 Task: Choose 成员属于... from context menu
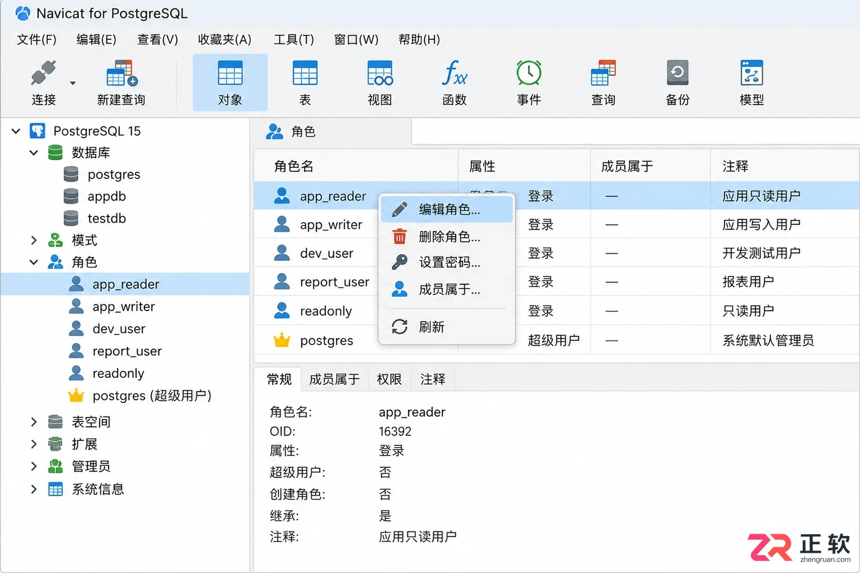[447, 290]
